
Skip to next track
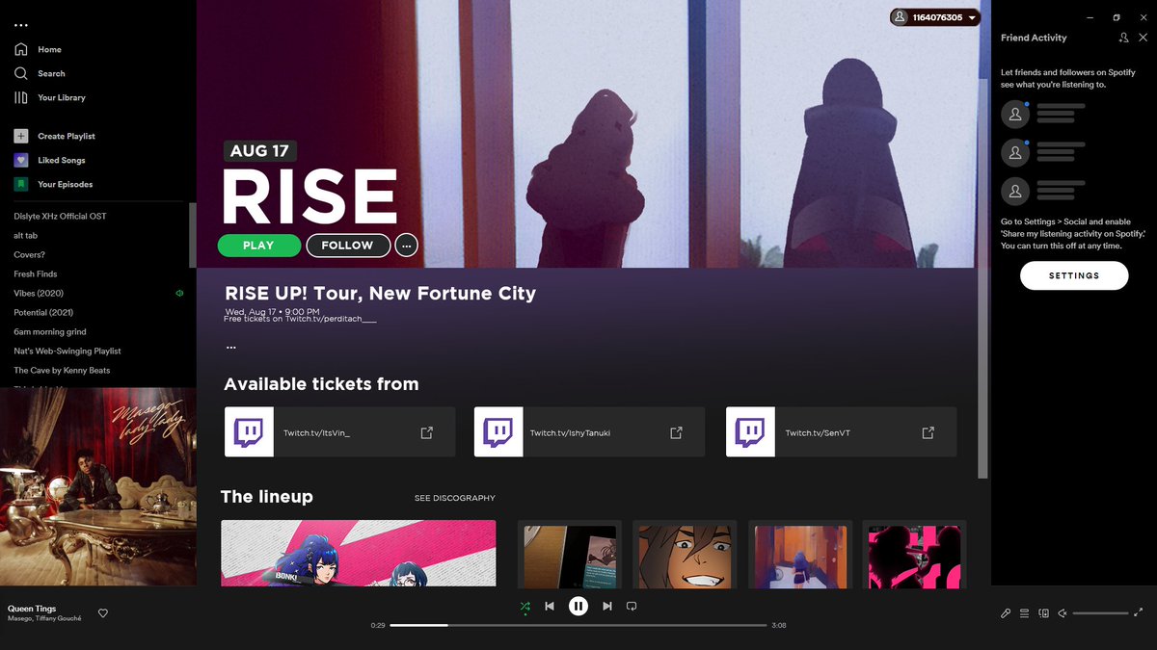[607, 607]
